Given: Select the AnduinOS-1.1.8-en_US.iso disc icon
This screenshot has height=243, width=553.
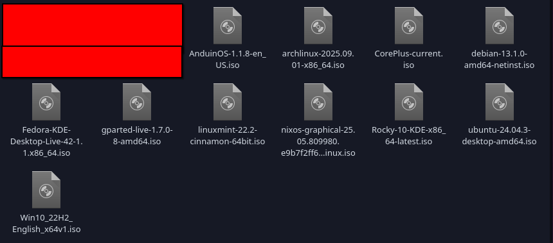Looking at the screenshot, I should [x=228, y=26].
